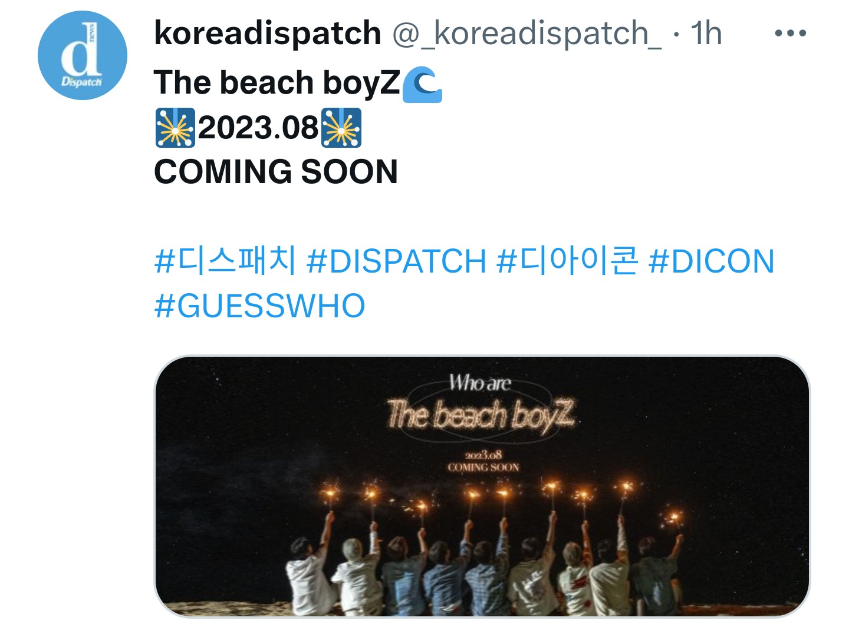Image resolution: width=849 pixels, height=634 pixels.
Task: Open the #DICON hashtag
Action: [x=712, y=261]
